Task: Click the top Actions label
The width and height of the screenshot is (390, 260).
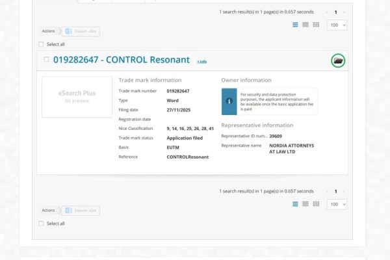Action: [x=49, y=31]
